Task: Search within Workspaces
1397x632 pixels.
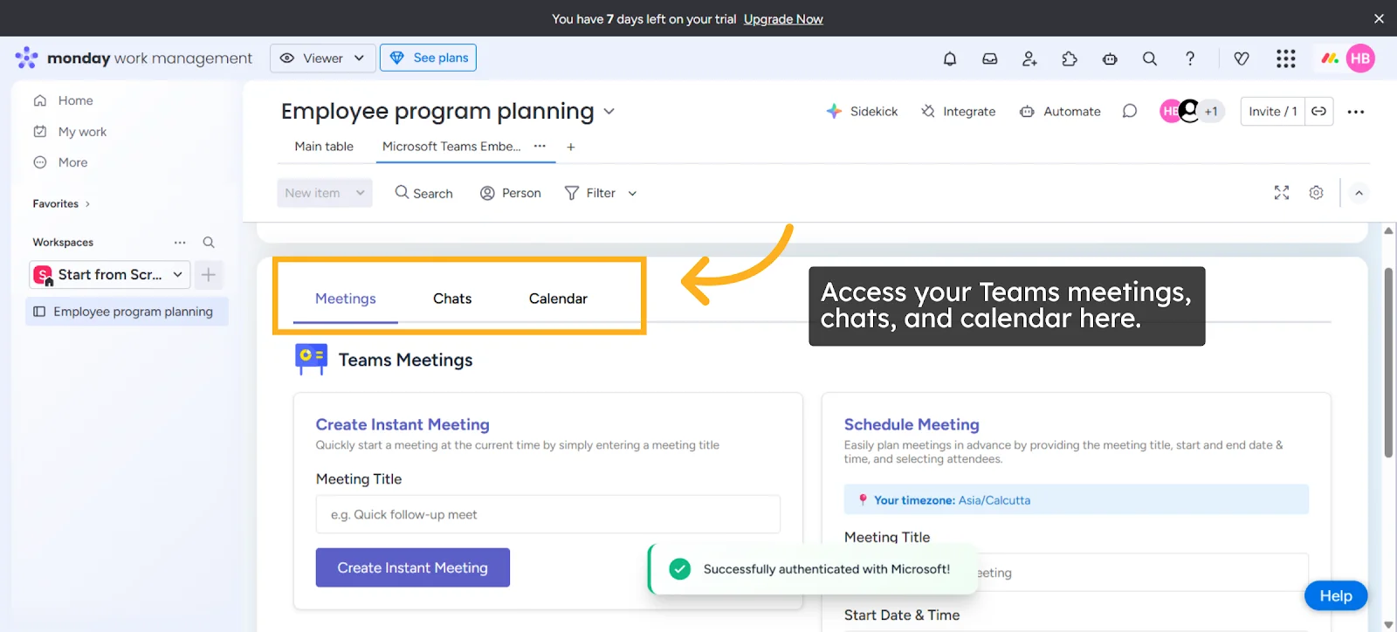Action: (x=209, y=242)
